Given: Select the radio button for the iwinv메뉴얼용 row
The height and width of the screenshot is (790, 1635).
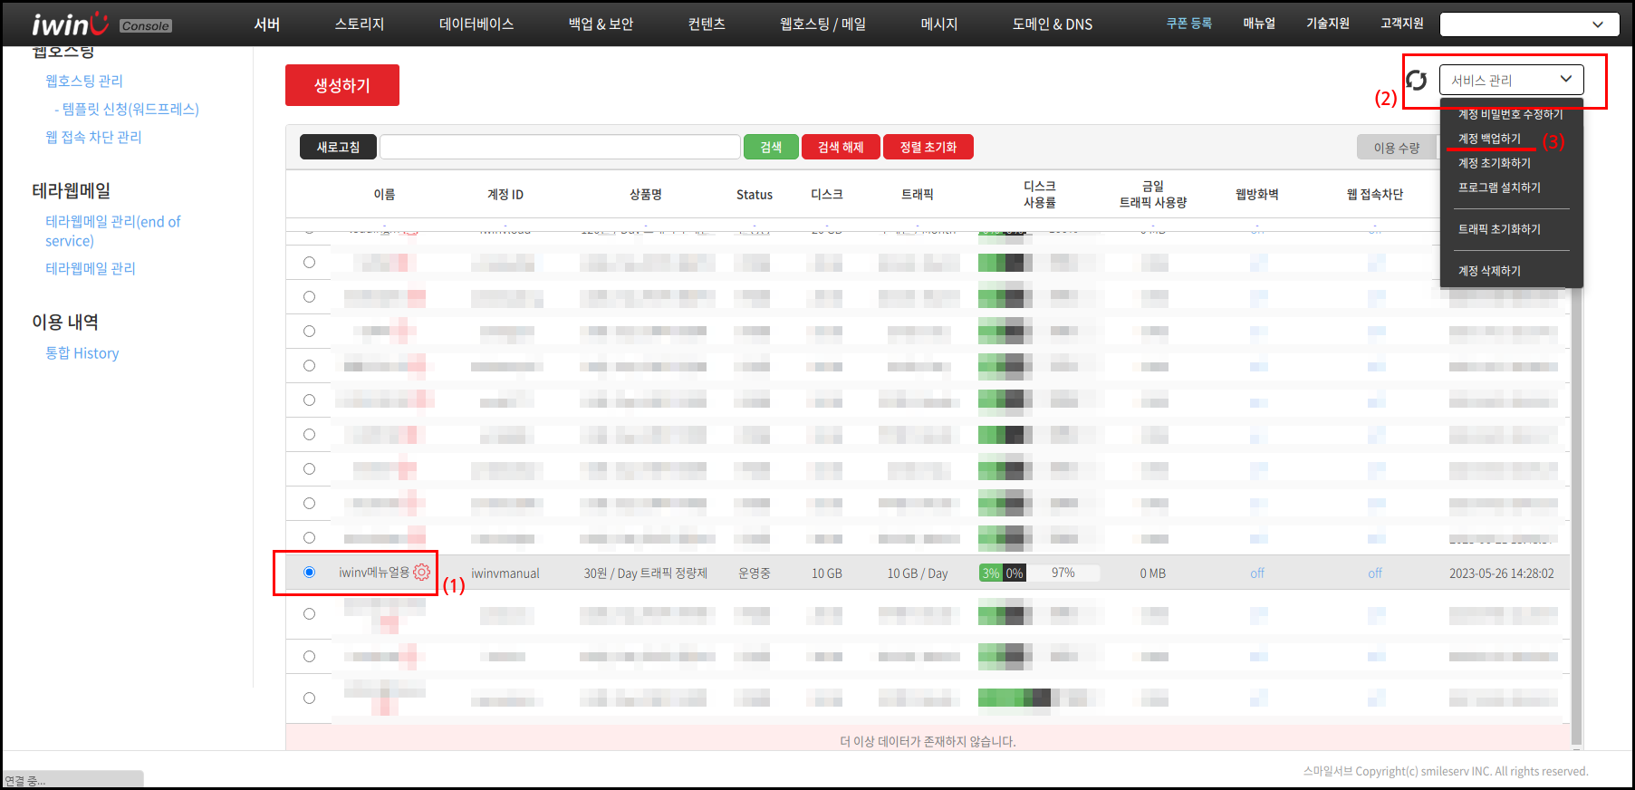Looking at the screenshot, I should pyautogui.click(x=309, y=573).
